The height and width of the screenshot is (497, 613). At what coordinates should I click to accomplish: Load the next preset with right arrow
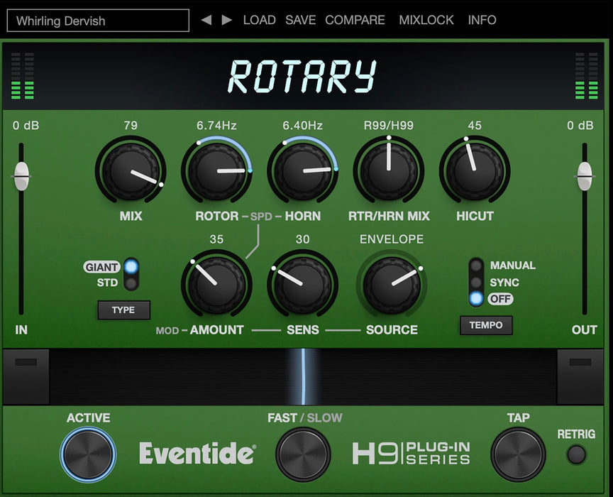tap(227, 20)
